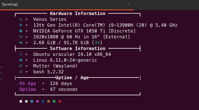
Task: Click the purple color dot
Action: pyautogui.click(x=37, y=101)
